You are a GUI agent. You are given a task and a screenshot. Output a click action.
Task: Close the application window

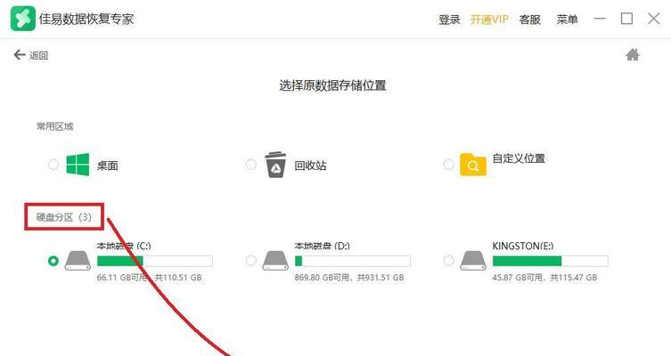click(653, 19)
